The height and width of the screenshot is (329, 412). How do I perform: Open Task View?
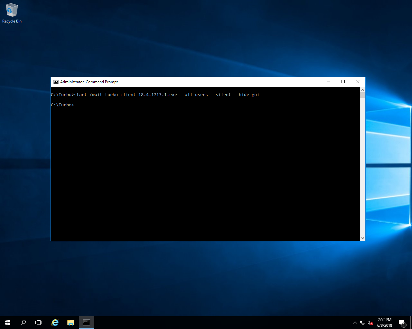click(x=38, y=322)
